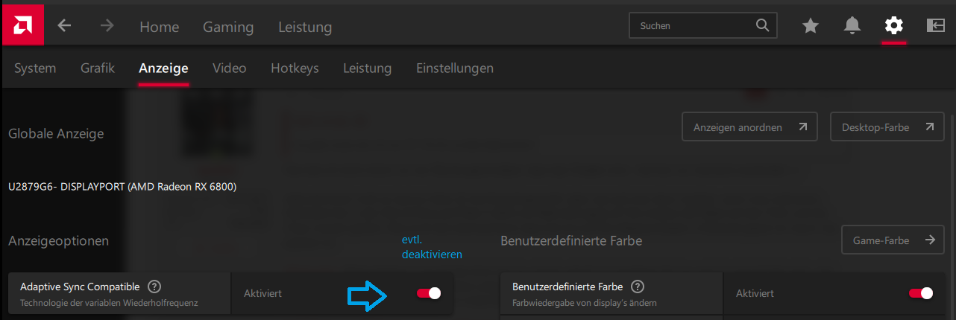Screen dimensions: 956x320
Task: Click Farbwiedergabe von display's ändern text
Action: click(x=585, y=303)
